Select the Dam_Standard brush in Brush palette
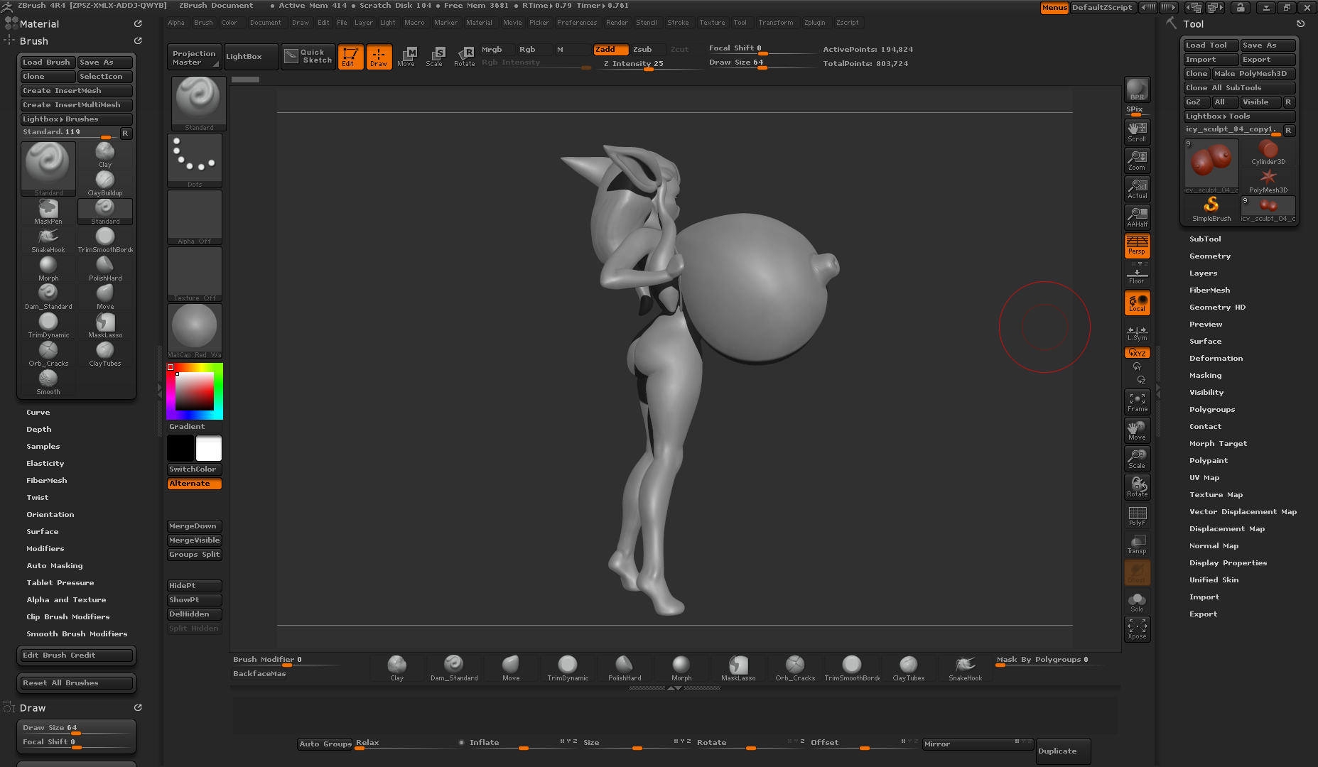The width and height of the screenshot is (1318, 767). point(48,297)
